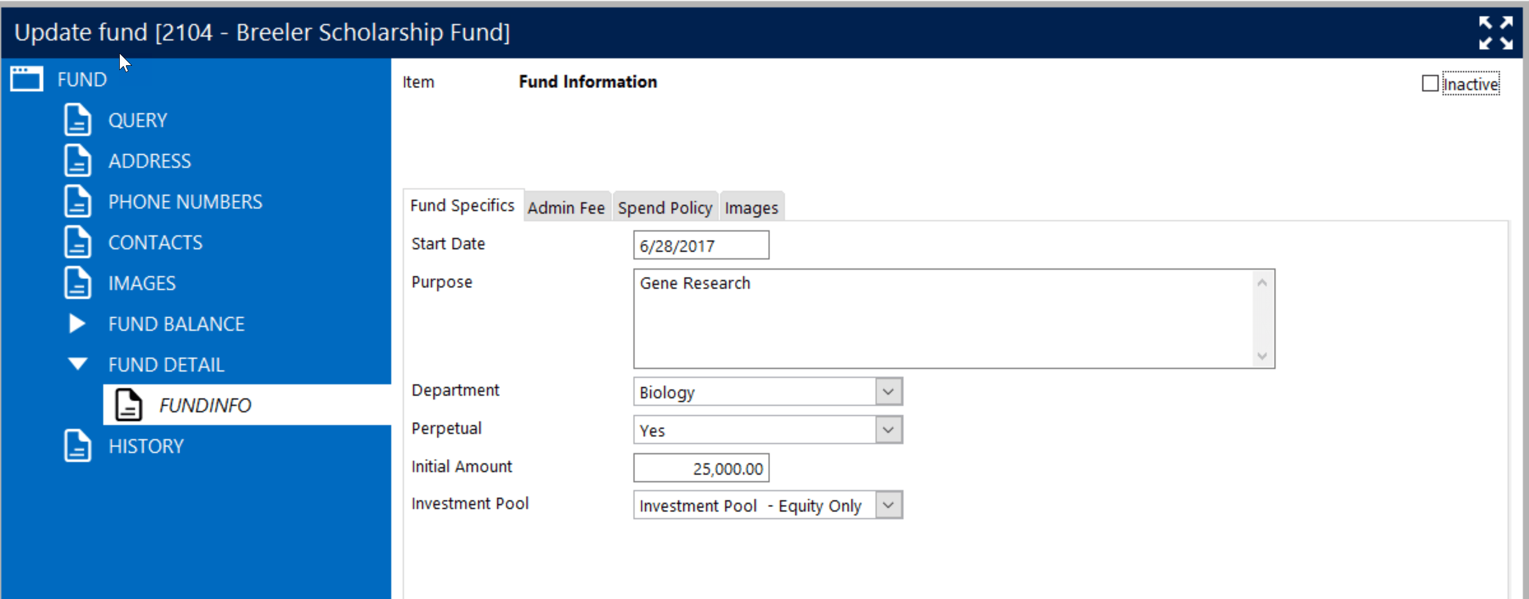1529x599 pixels.
Task: Expand the FUND BALANCE tree node
Action: pos(76,324)
